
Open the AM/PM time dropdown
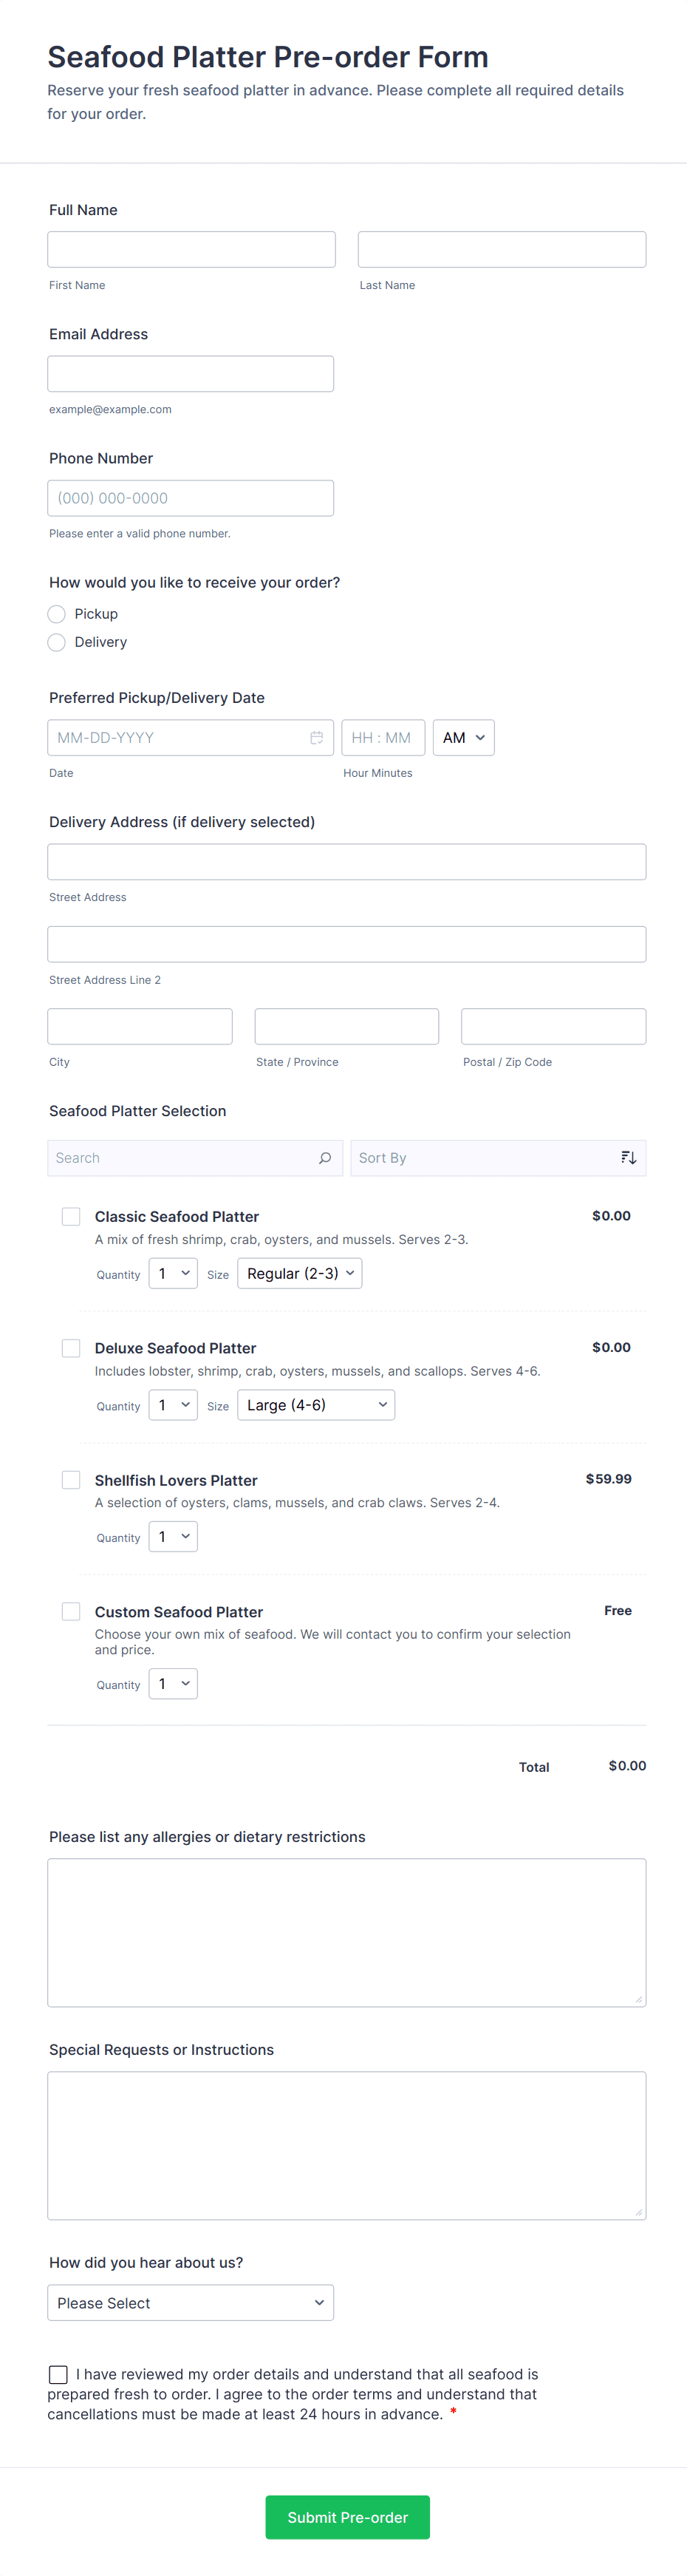coord(463,738)
